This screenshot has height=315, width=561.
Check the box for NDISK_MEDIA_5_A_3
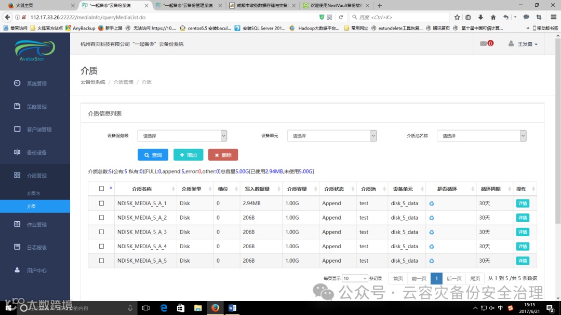(x=102, y=232)
